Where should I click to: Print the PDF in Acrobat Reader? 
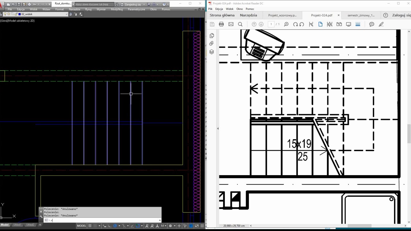(221, 24)
